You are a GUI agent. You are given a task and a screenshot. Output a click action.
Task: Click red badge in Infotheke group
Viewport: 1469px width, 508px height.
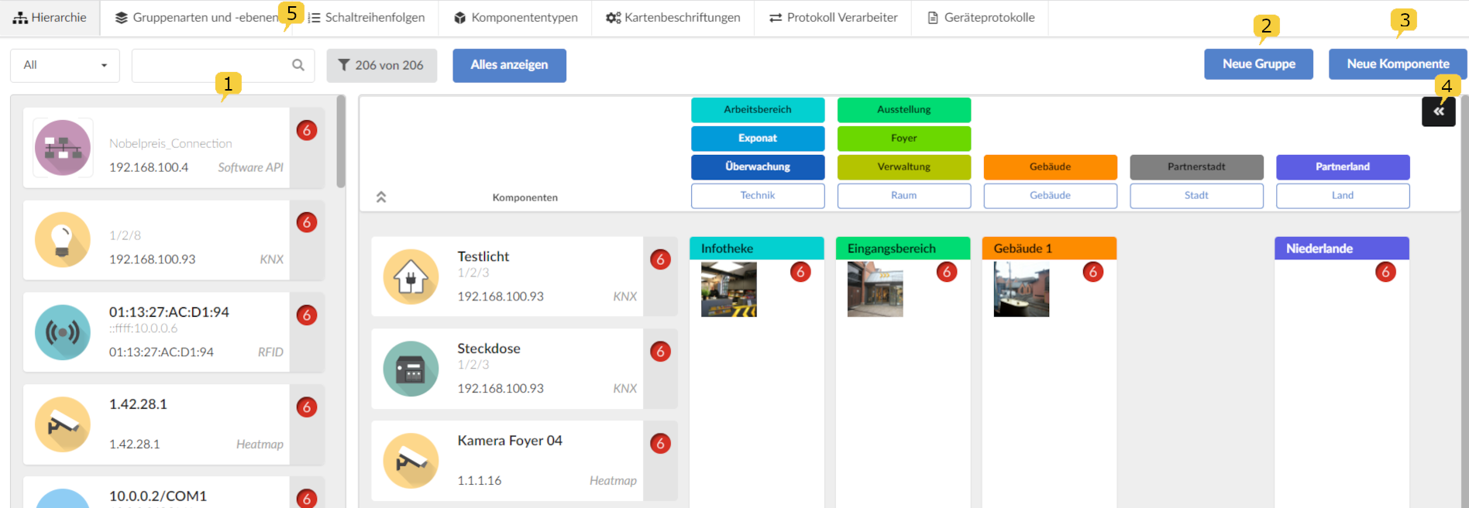coord(800,272)
